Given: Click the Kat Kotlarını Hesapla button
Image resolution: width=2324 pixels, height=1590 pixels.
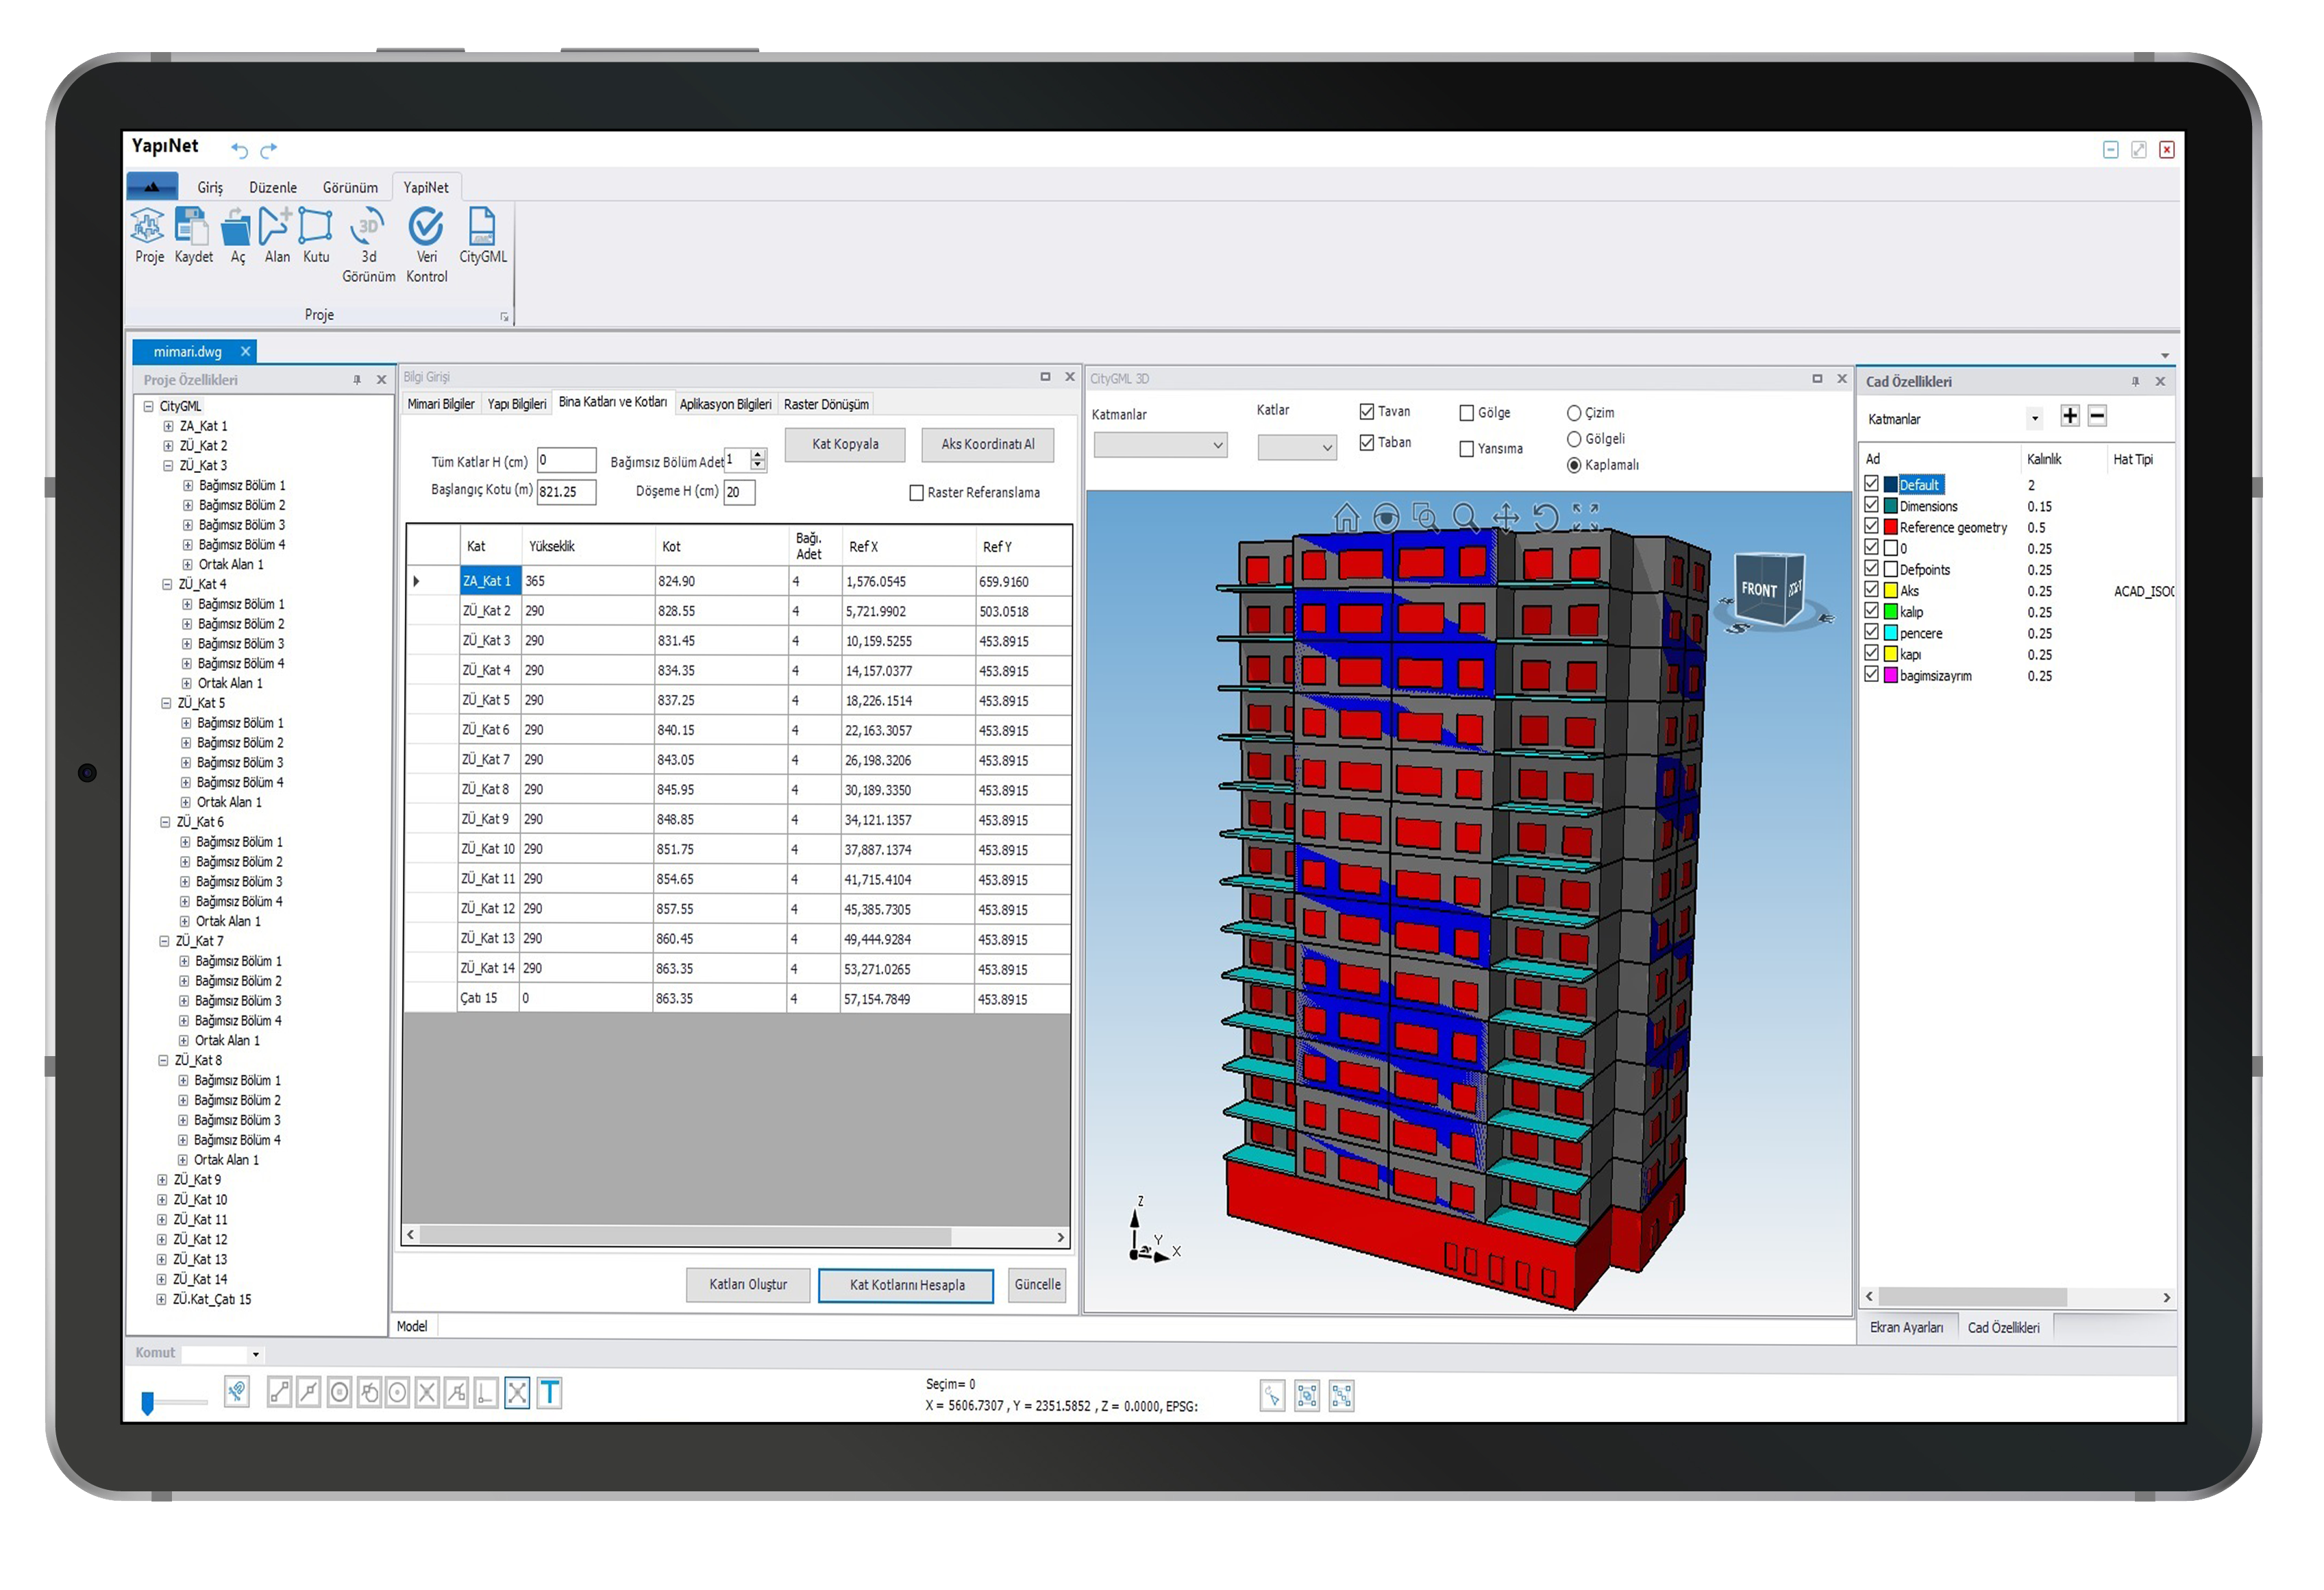Looking at the screenshot, I should click(906, 1285).
